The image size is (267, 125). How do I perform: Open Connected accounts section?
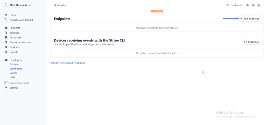coord(20,42)
